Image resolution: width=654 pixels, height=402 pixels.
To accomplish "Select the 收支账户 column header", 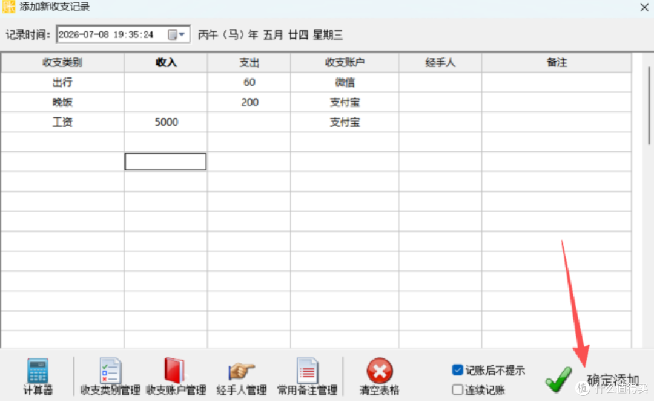I will click(345, 62).
